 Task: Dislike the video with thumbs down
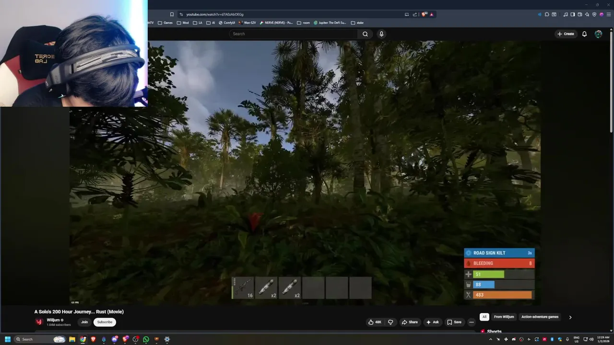(x=390, y=322)
